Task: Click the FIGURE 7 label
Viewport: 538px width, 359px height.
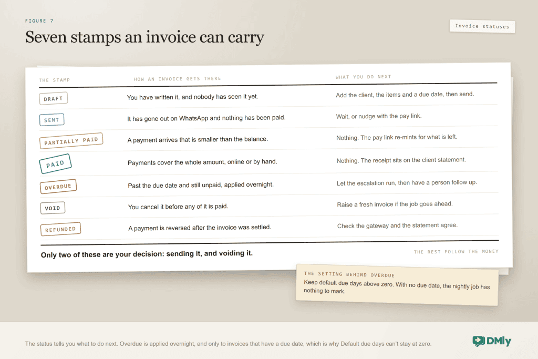Action: [x=39, y=21]
